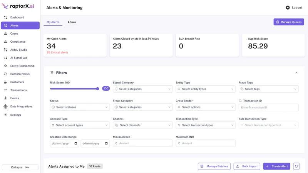Screen dimensions: 308x173
Task: Click the Maximum INR amount field
Action: pos(206,143)
